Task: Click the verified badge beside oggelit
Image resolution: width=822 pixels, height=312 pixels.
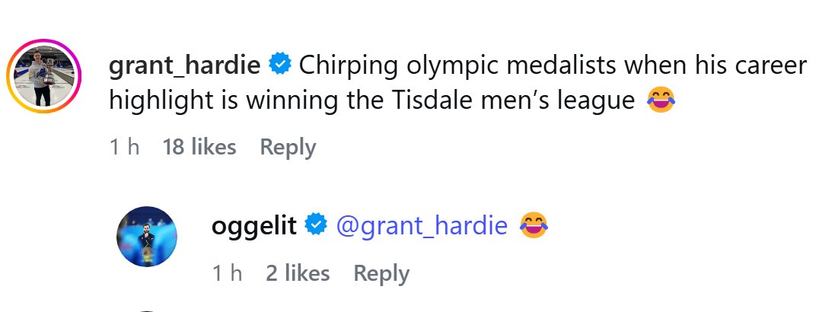Action: 316,225
